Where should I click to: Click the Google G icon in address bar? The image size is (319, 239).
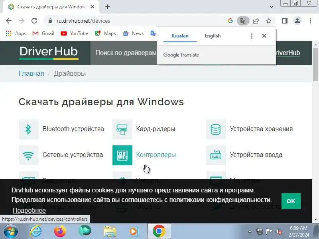pyautogui.click(x=230, y=21)
